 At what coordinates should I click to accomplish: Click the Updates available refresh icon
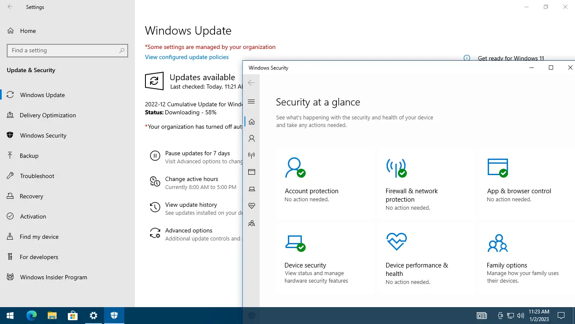click(x=154, y=81)
